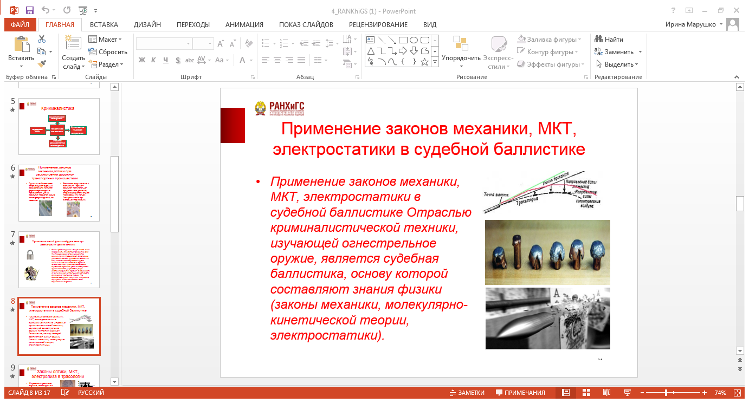Switch to the ПОКАЗ СЛАЙДОВ tab
This screenshot has height=403, width=749.
[x=306, y=24]
